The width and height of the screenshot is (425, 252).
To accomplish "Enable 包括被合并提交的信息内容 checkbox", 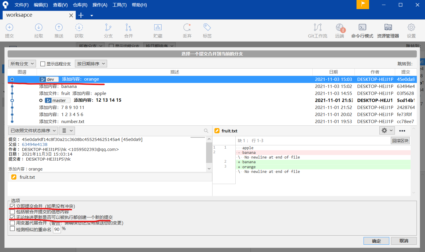I will click(12, 212).
